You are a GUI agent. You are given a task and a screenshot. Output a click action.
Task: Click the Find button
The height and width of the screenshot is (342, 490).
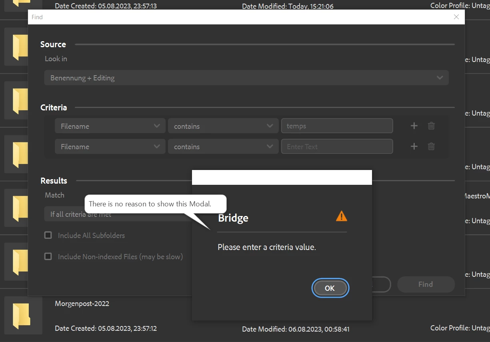click(426, 284)
